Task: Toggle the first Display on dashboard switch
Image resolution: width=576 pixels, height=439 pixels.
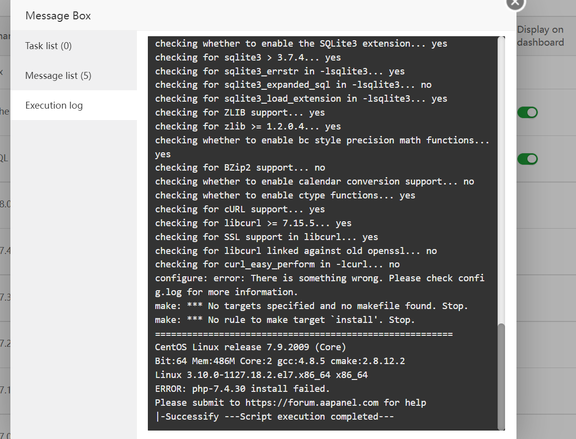Action: tap(527, 113)
